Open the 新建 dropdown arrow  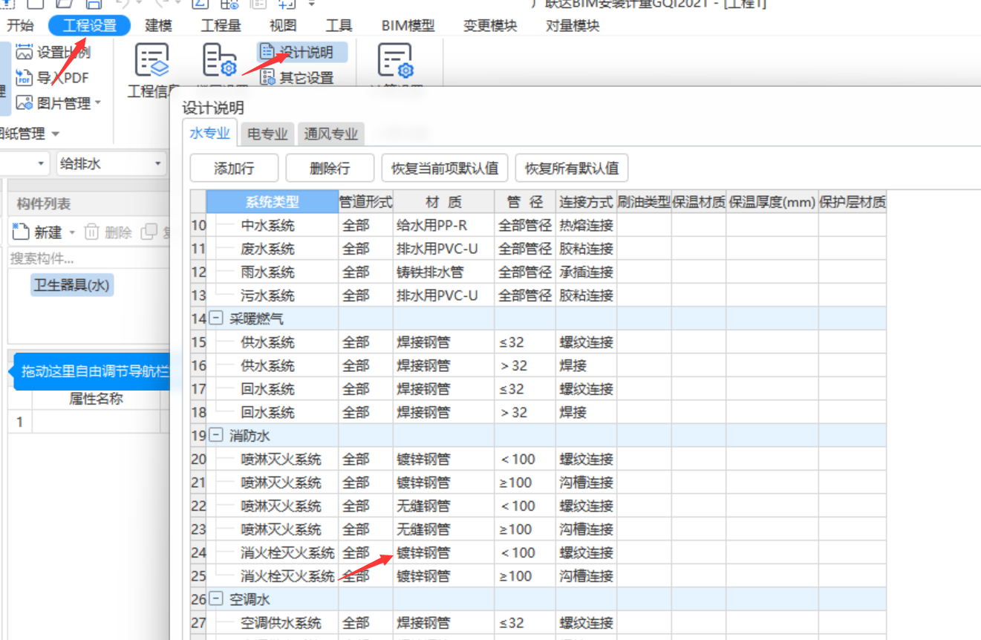pyautogui.click(x=72, y=232)
